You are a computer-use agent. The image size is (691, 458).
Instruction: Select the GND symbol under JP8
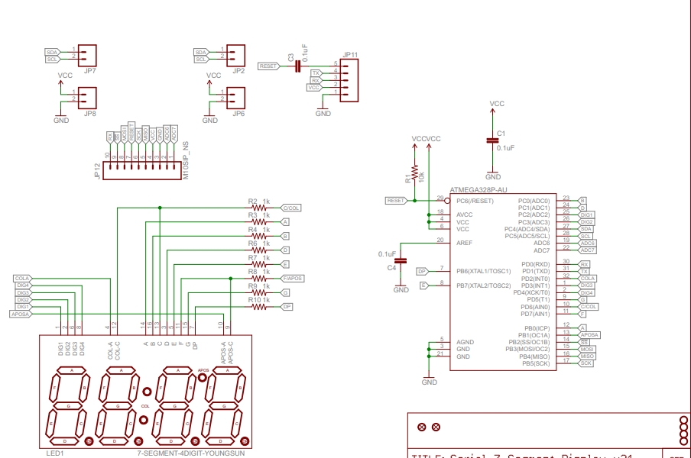click(61, 118)
